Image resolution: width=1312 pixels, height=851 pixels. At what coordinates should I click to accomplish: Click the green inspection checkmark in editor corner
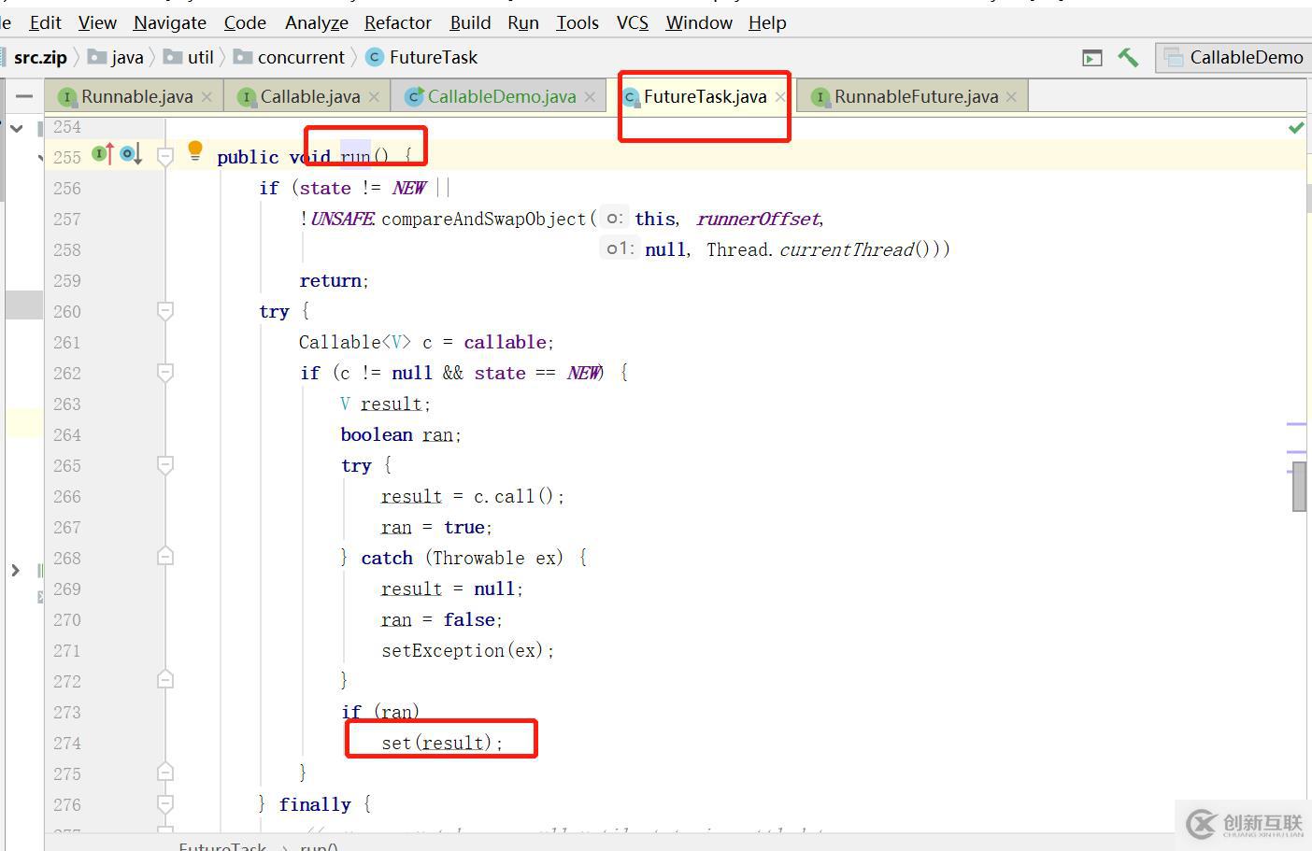(x=1296, y=127)
